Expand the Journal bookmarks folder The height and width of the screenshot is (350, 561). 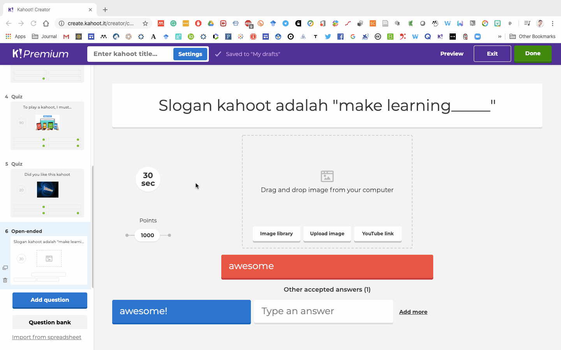point(44,36)
